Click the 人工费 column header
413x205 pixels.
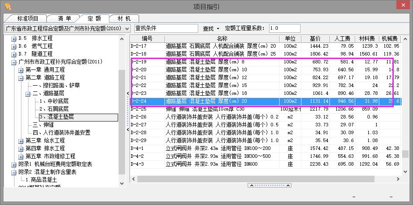click(x=342, y=39)
